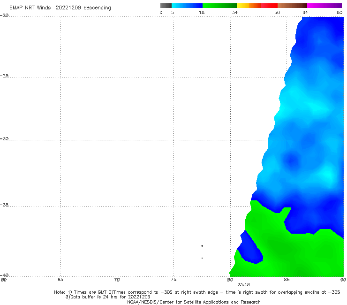Click the dark blue patch inside green area
This screenshot has width=347, height=305.
pyautogui.click(x=250, y=249)
